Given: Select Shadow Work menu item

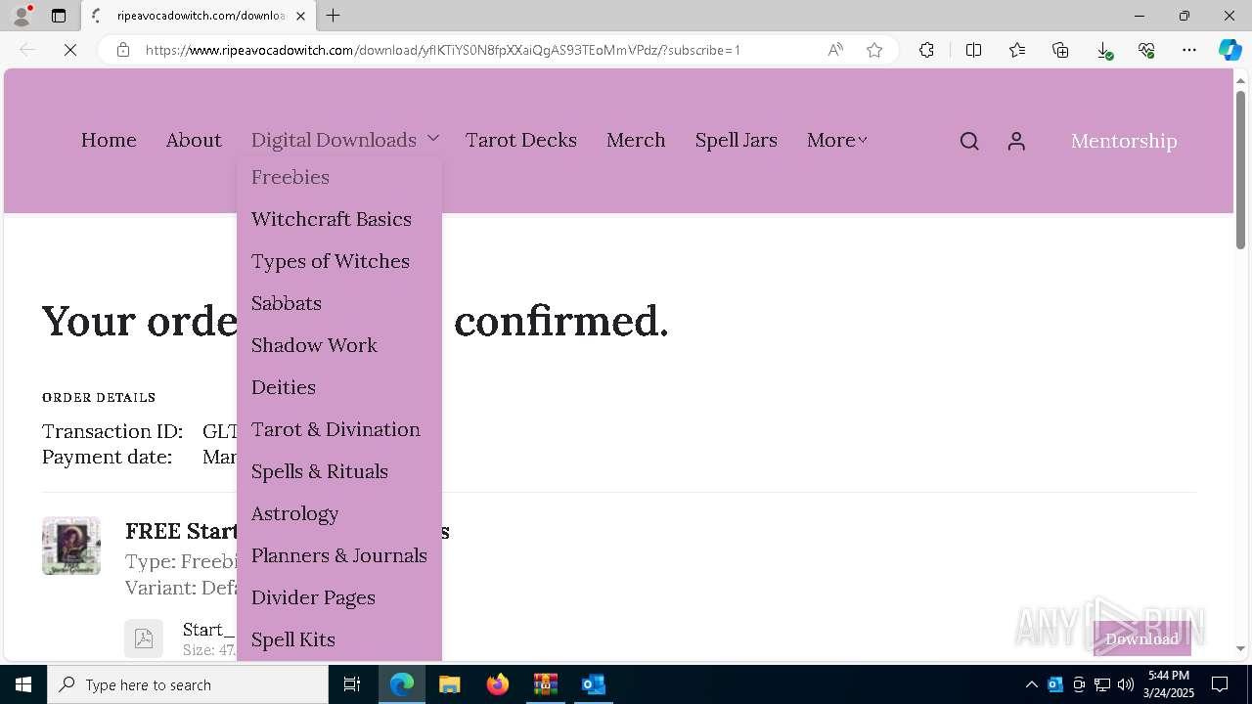Looking at the screenshot, I should [314, 345].
